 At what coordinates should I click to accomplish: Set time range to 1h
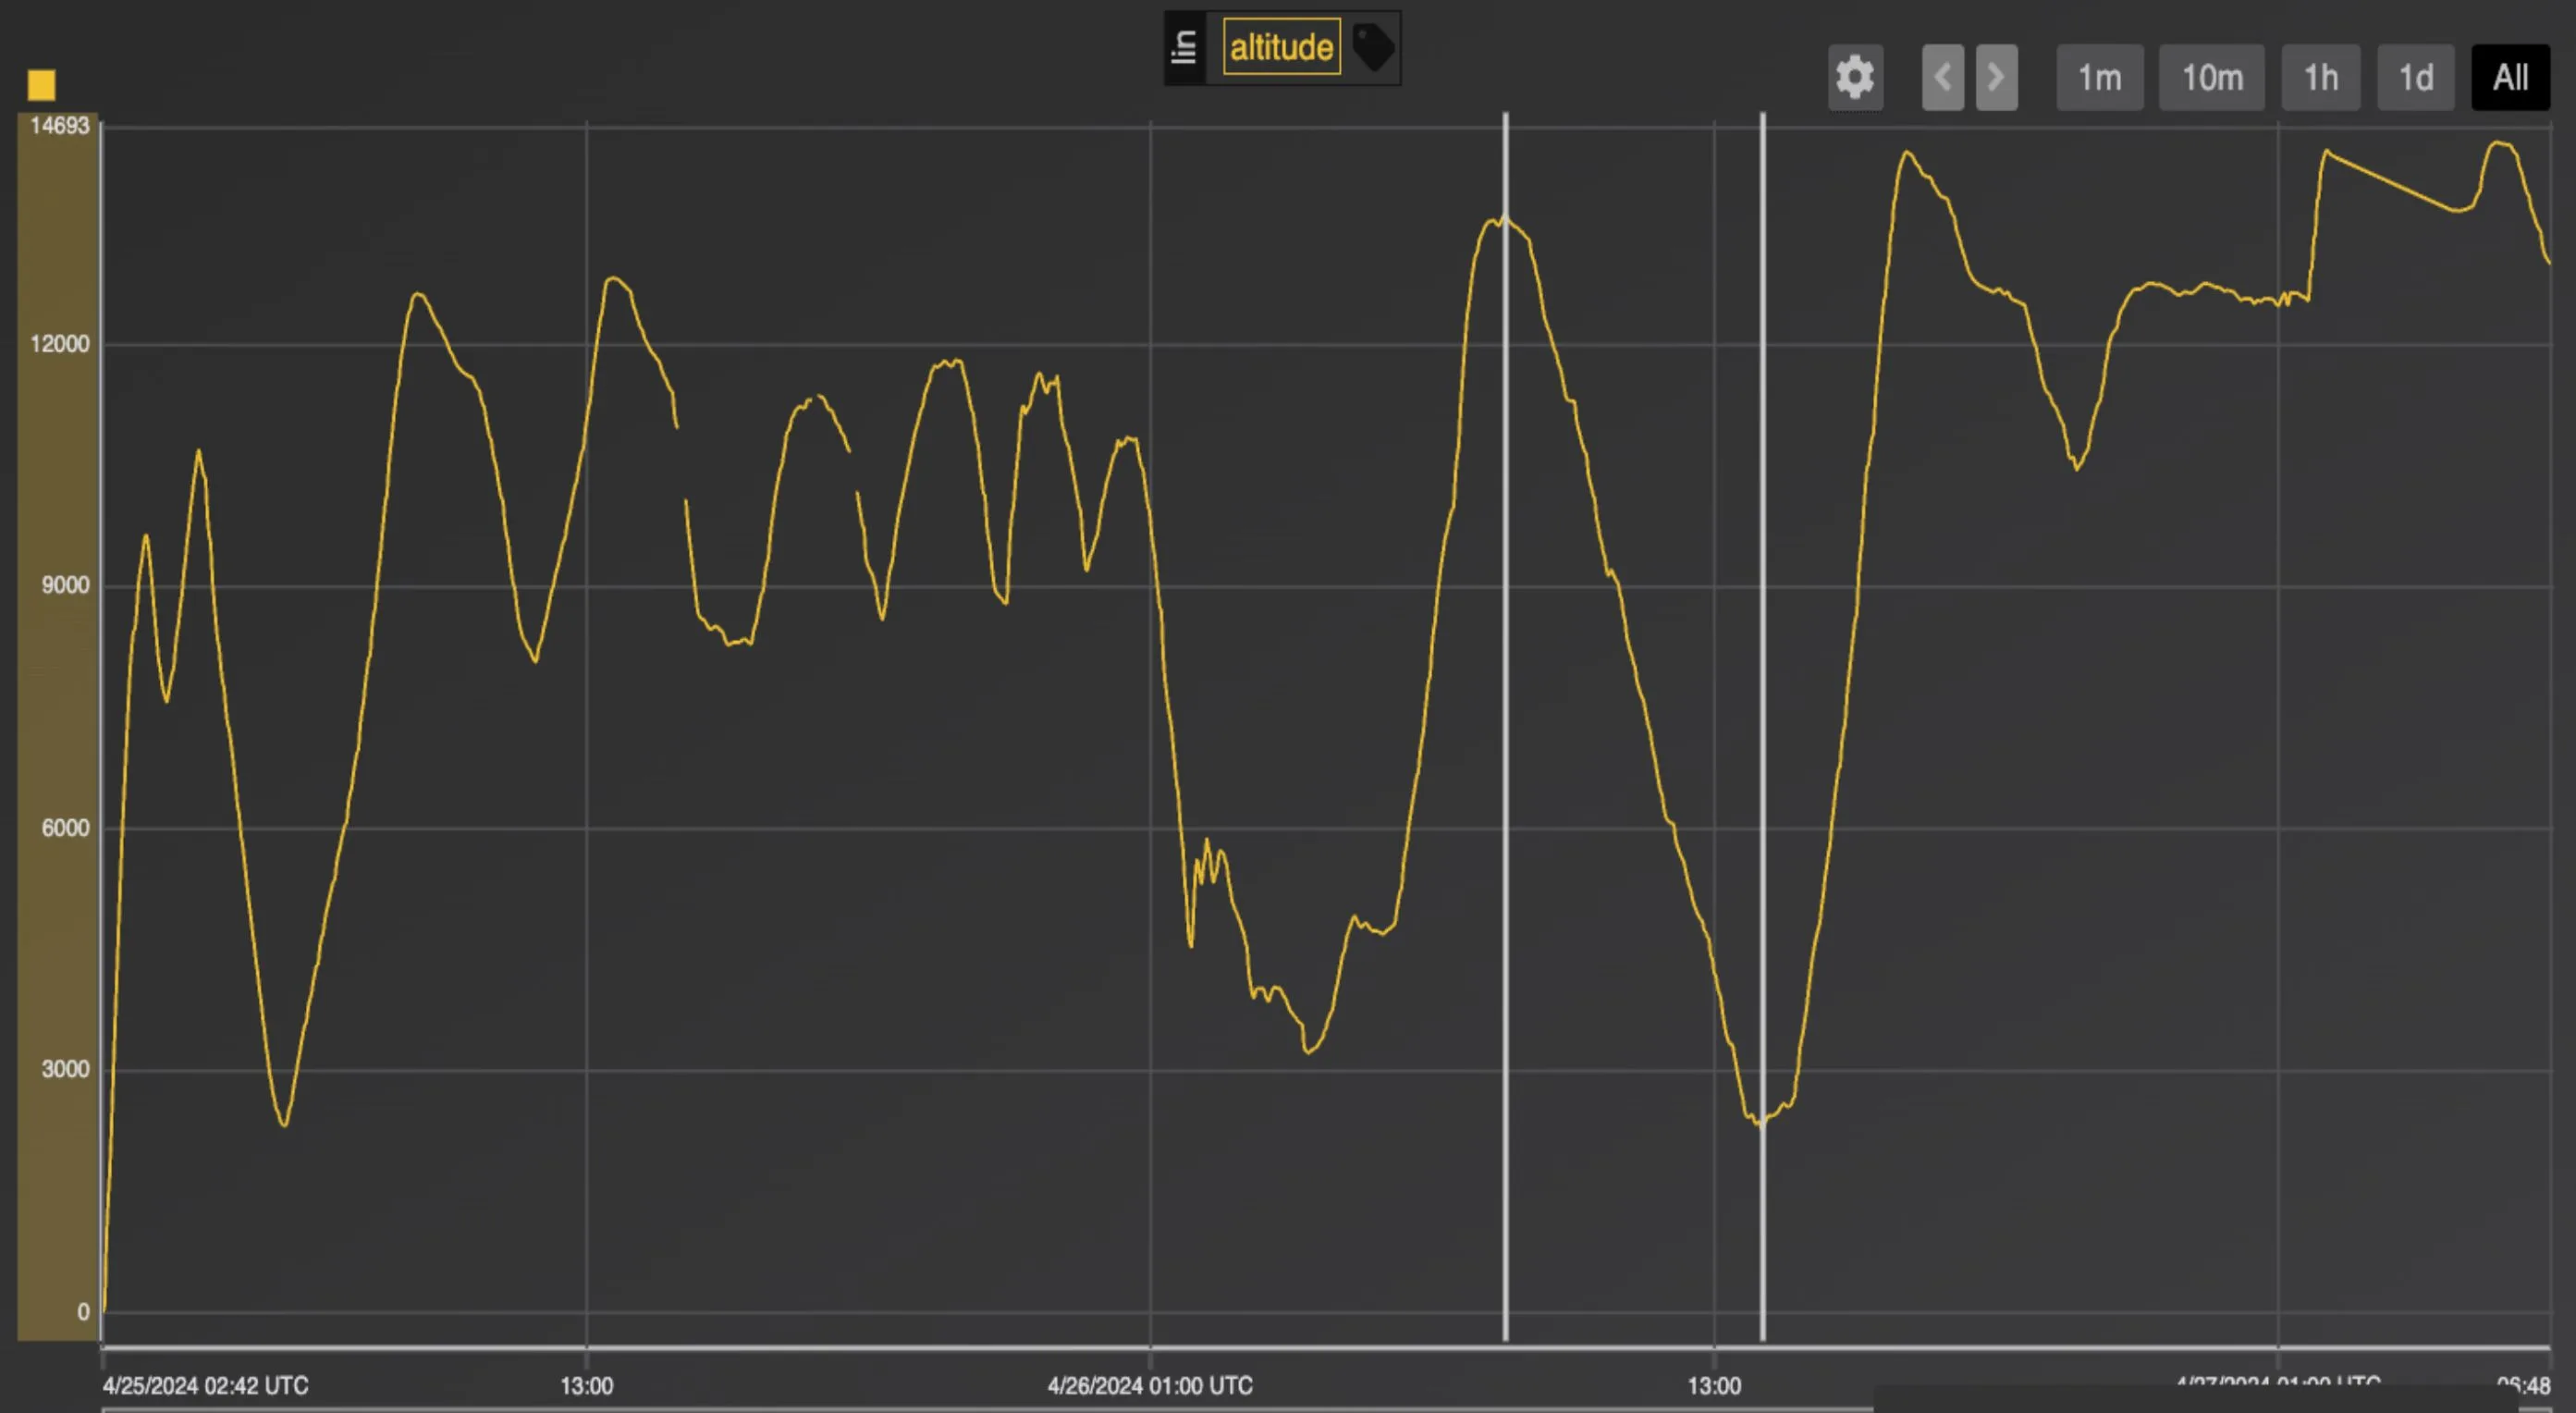[x=2321, y=77]
